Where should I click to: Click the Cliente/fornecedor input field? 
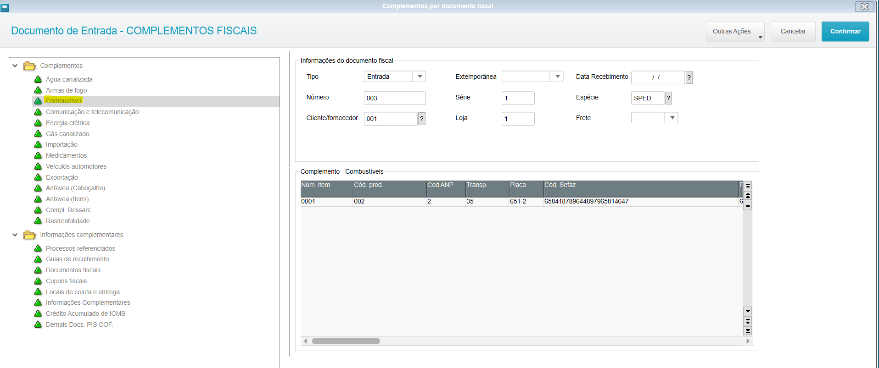pos(391,119)
